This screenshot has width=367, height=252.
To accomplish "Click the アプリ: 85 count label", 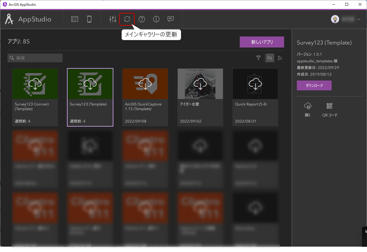I will click(19, 41).
